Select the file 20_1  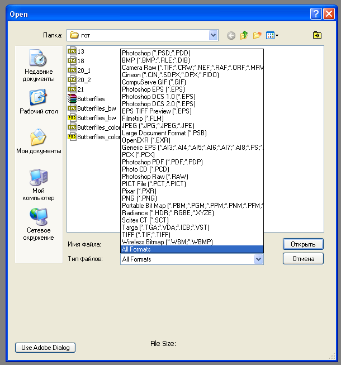coord(79,70)
